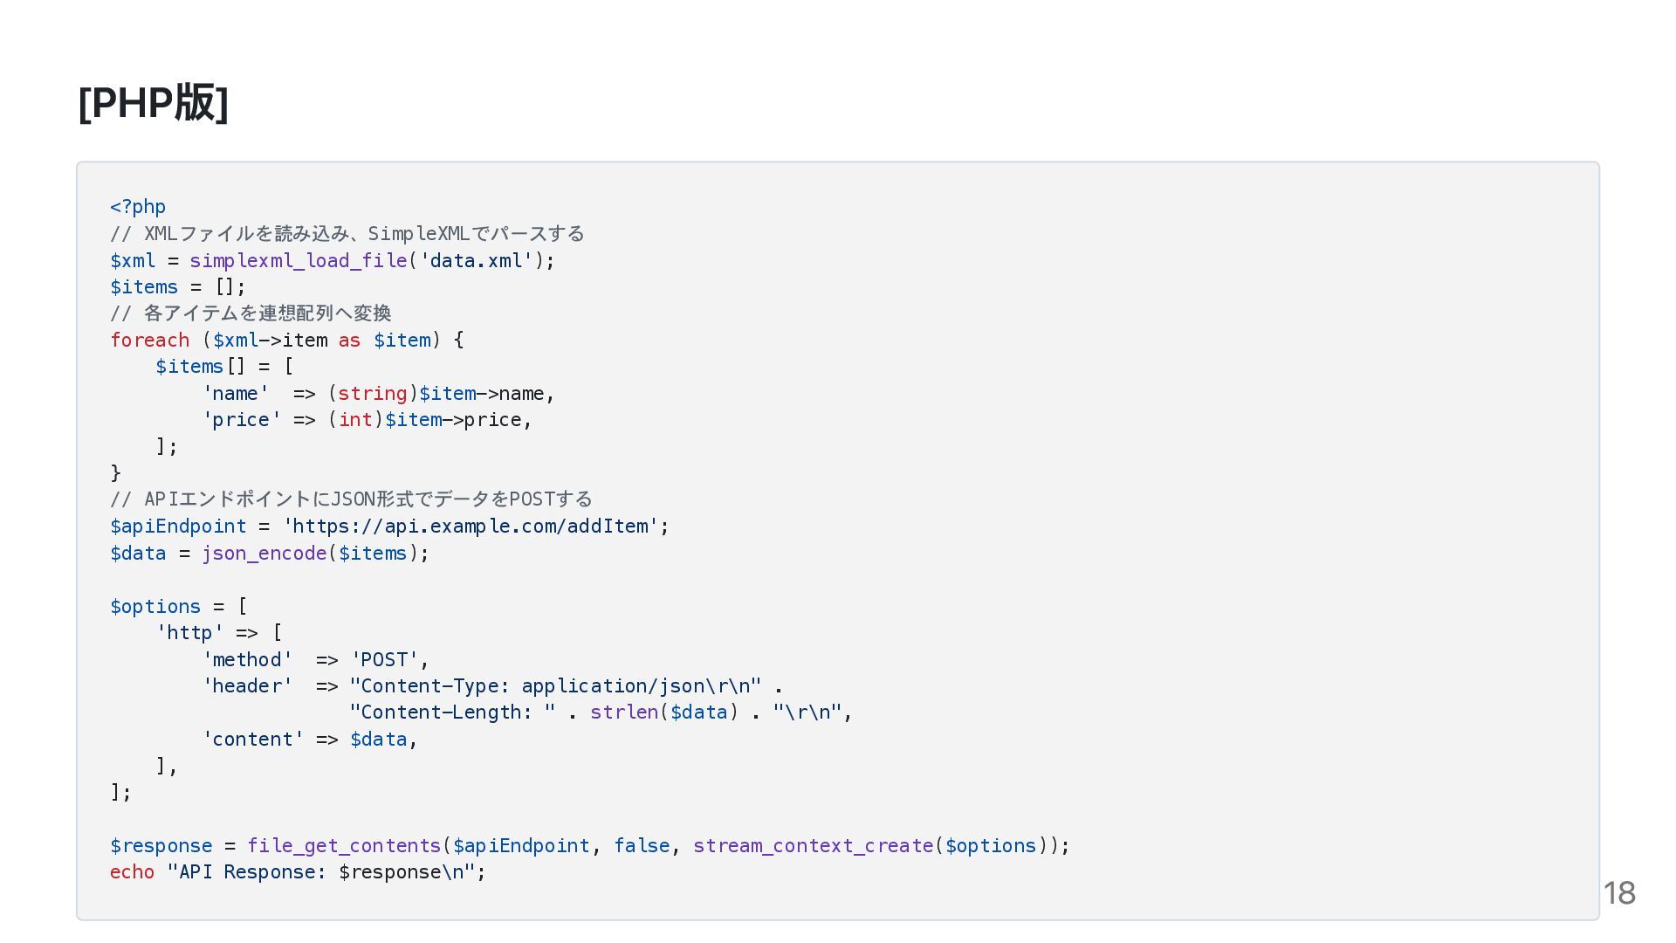Click the (string) type cast
The height and width of the screenshot is (943, 1676).
tap(373, 394)
